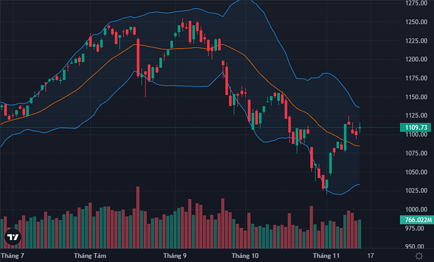Click the 1050.00 price axis label
The image size is (434, 262).
coord(417,171)
